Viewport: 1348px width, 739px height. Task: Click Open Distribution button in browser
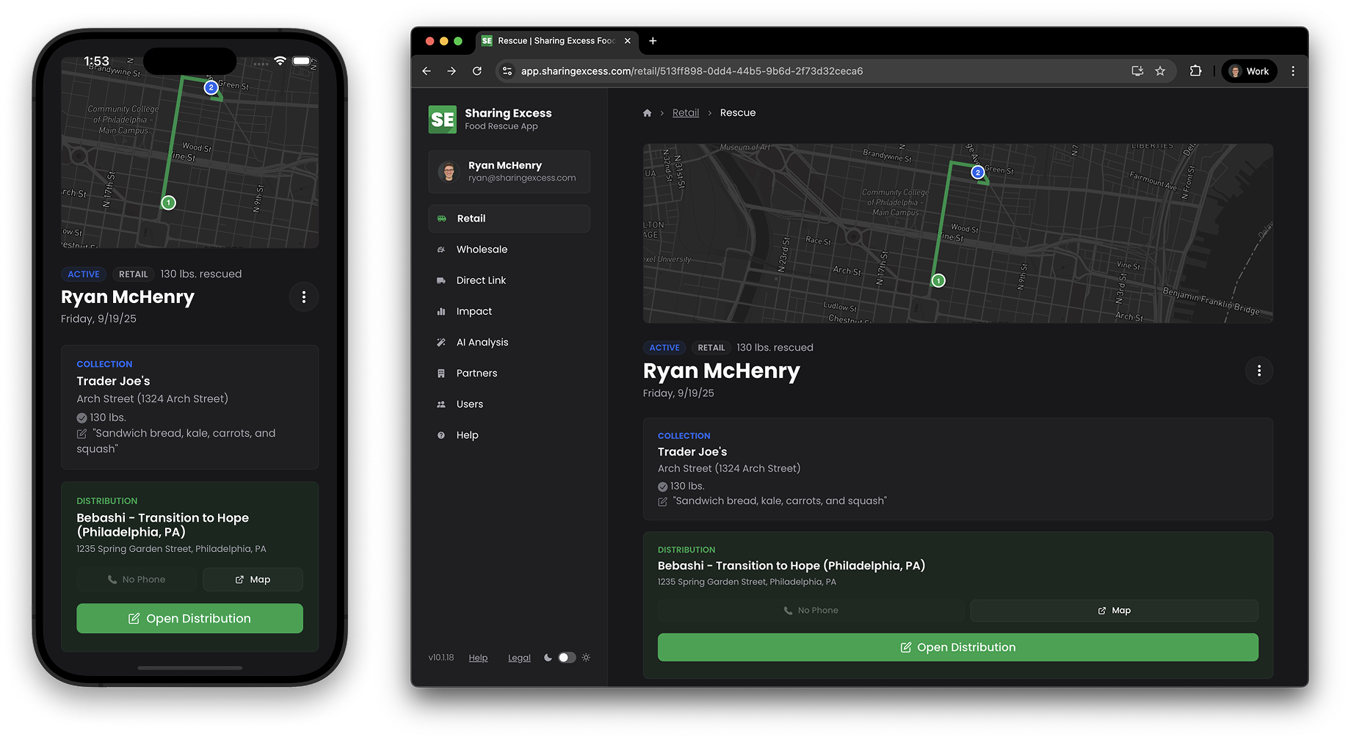957,647
